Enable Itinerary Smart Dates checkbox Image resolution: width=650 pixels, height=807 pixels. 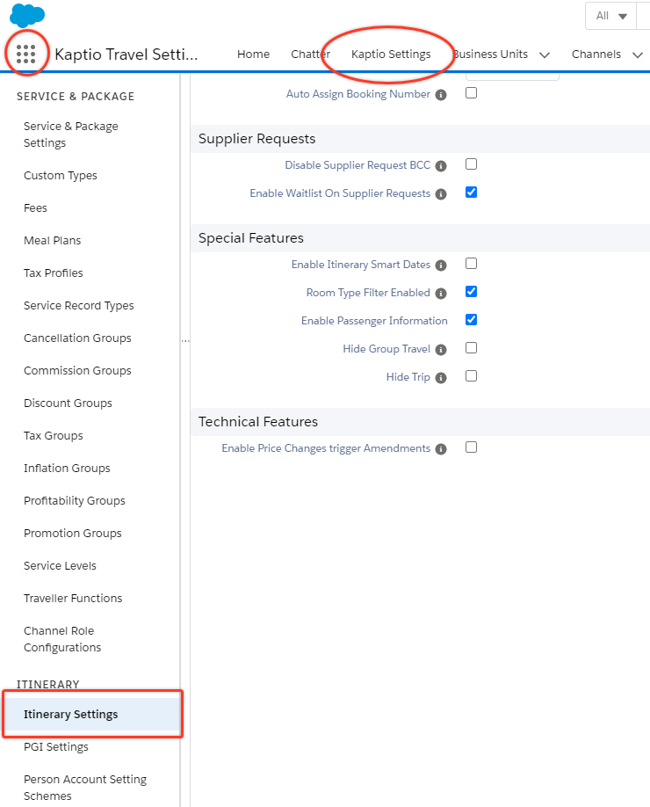coord(471,263)
